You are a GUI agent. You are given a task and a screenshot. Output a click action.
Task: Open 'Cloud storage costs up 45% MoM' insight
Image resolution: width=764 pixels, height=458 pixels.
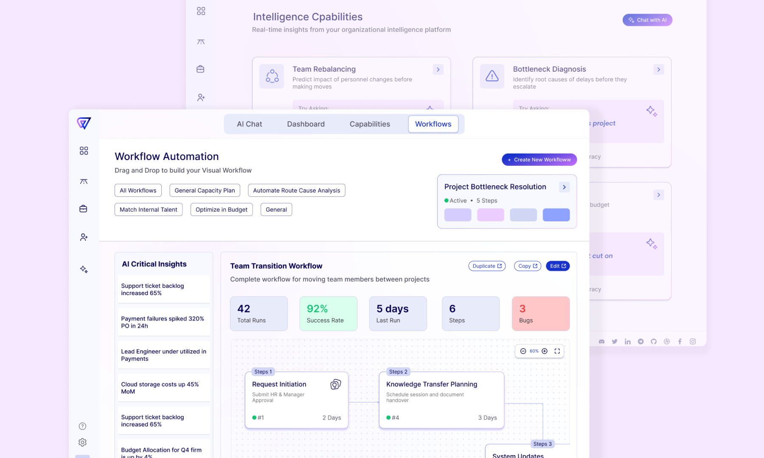[164, 388]
